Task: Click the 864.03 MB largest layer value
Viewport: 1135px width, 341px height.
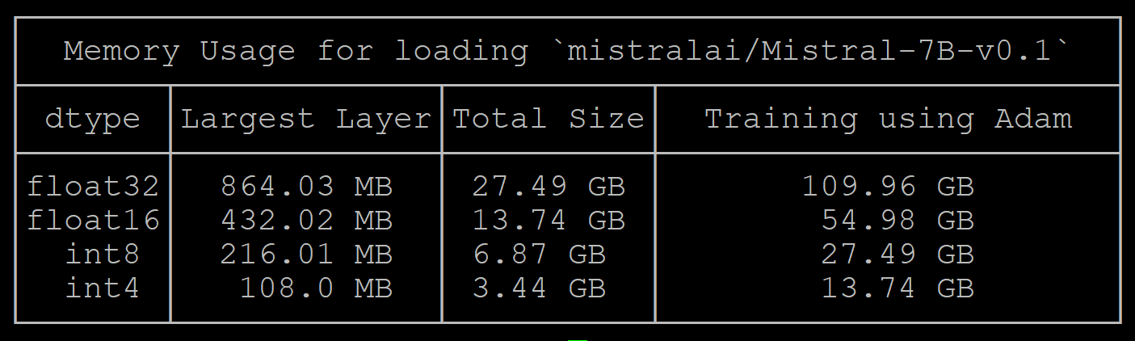Action: (x=306, y=187)
